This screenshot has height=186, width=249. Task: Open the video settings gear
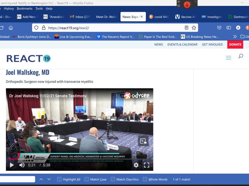(x=136, y=165)
